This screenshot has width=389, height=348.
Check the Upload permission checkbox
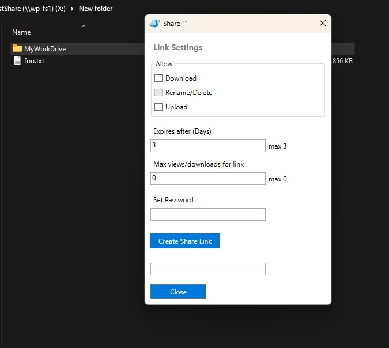[x=158, y=107]
